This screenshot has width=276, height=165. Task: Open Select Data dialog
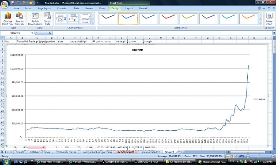(47, 19)
